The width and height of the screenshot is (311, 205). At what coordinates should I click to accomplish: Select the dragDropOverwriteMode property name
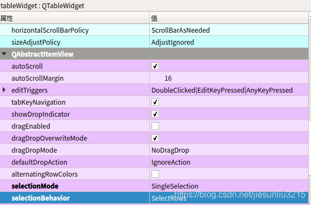pos(49,138)
